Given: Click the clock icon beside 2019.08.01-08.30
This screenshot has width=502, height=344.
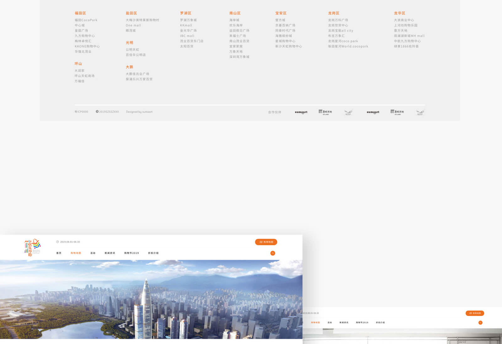Looking at the screenshot, I should [x=57, y=242].
